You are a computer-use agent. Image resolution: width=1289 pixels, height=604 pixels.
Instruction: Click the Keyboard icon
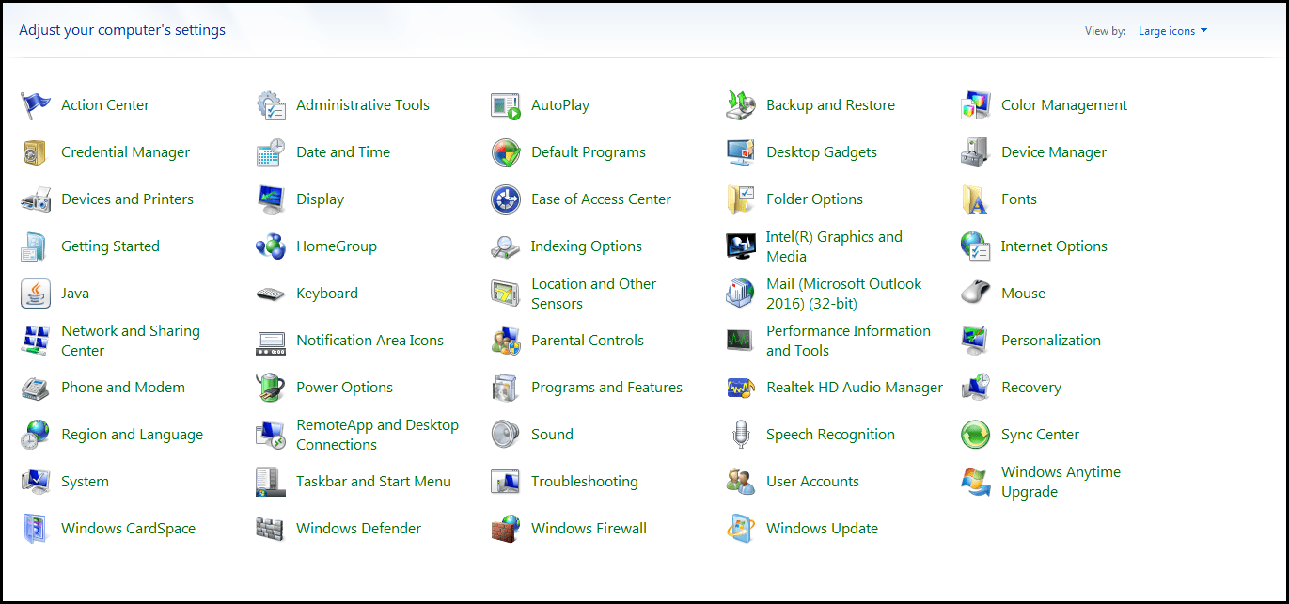271,294
